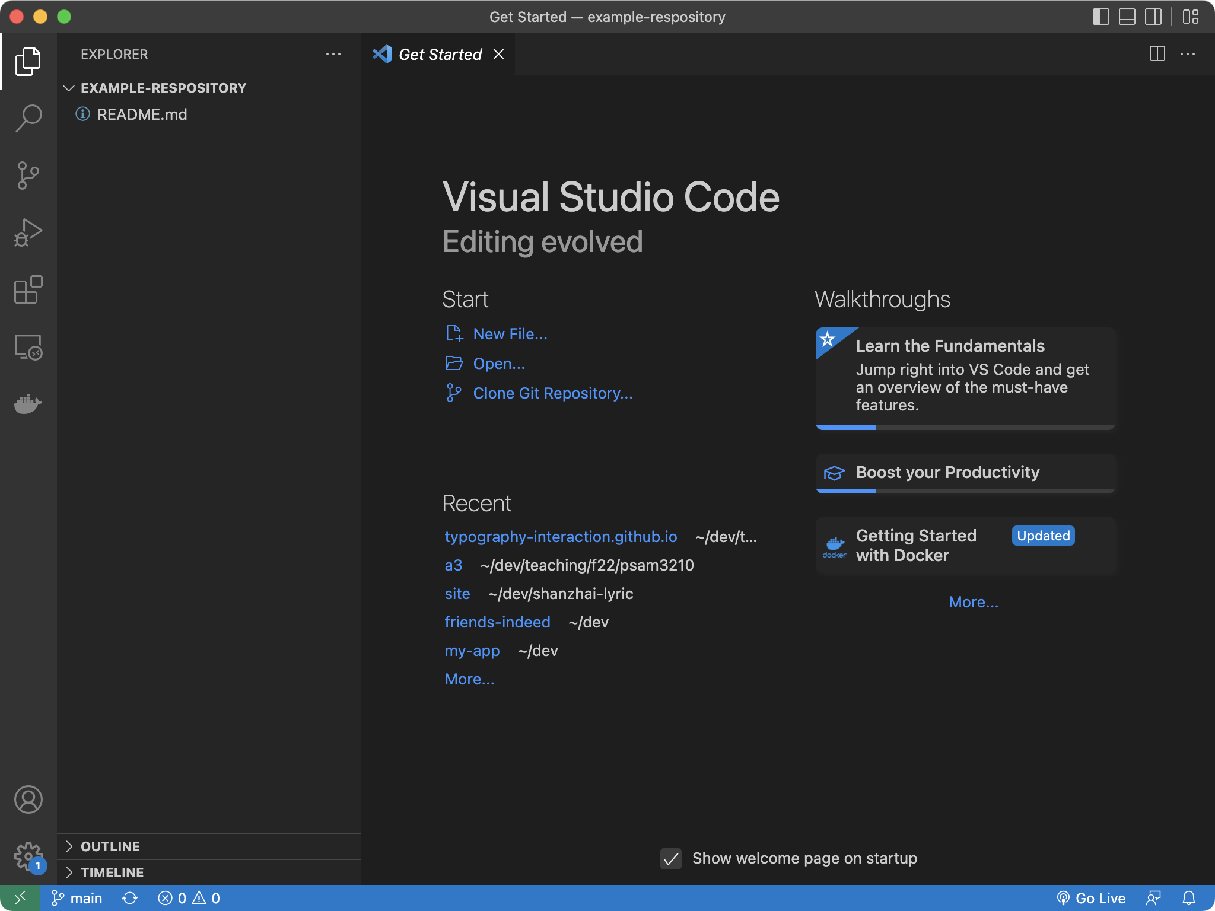Toggle the primary side bar layout button
Image resolution: width=1215 pixels, height=911 pixels.
click(1101, 17)
